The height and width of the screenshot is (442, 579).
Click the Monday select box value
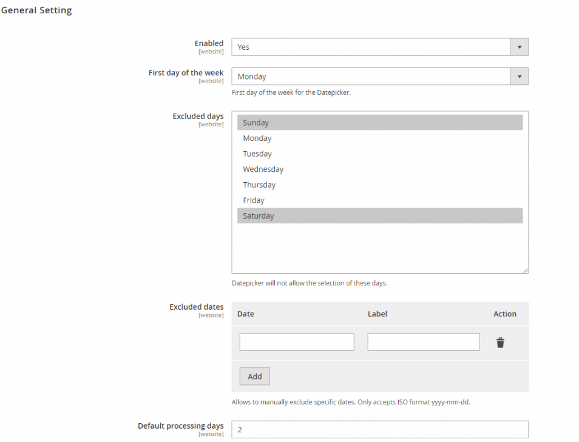pyautogui.click(x=371, y=76)
